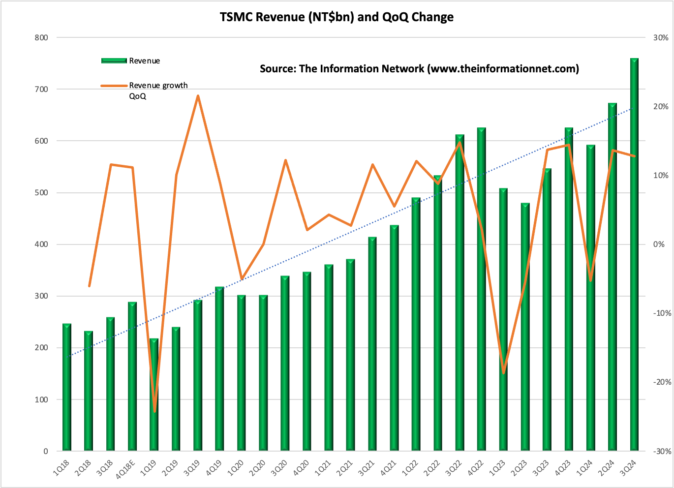The image size is (674, 488).
Task: Click the right axis value '20%'
Action: [x=662, y=106]
